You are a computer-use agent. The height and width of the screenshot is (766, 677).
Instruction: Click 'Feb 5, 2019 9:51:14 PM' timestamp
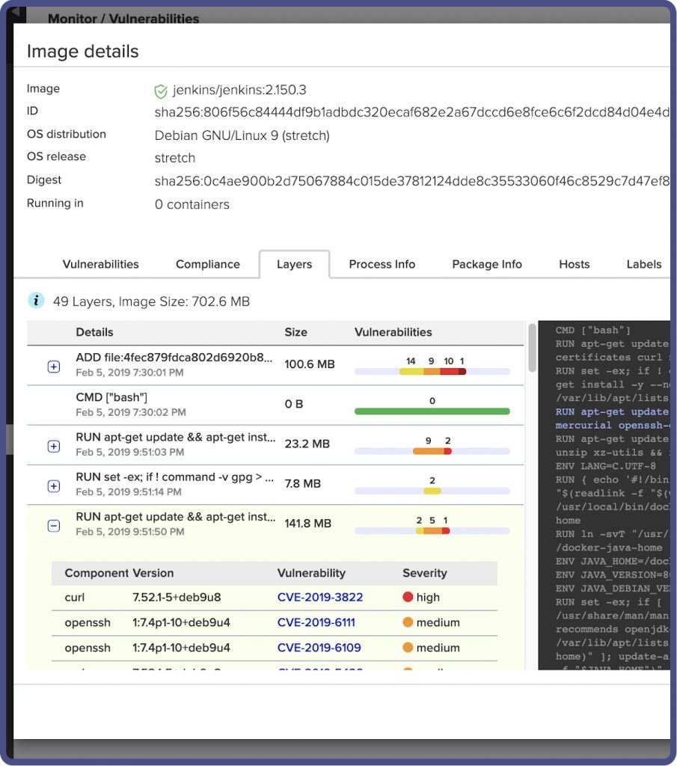tap(129, 492)
